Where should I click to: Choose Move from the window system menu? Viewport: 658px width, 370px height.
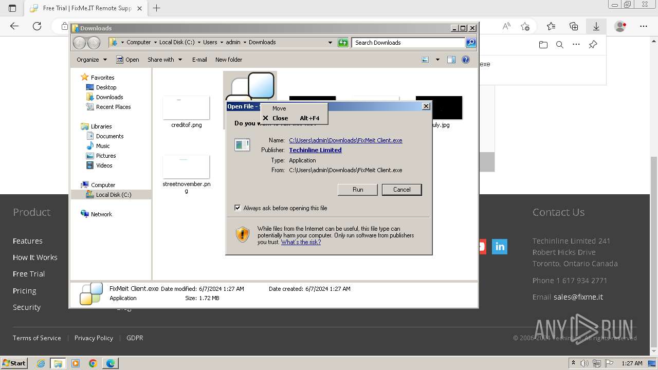(x=294, y=108)
